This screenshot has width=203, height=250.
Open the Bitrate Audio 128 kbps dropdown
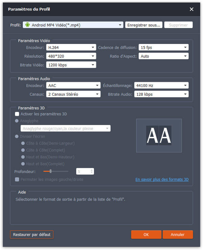185,94
